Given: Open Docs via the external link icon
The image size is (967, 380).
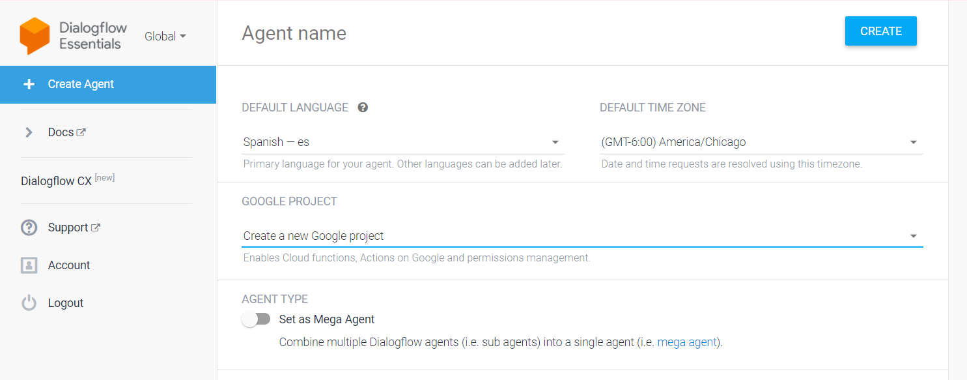Looking at the screenshot, I should point(83,132).
